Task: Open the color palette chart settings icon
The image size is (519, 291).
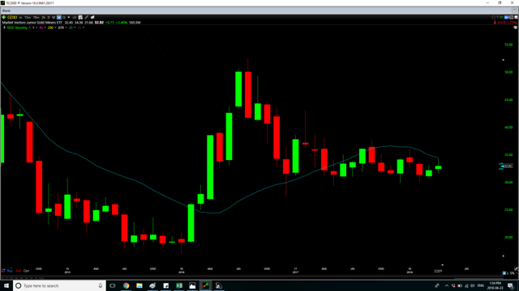Action: [x=515, y=27]
